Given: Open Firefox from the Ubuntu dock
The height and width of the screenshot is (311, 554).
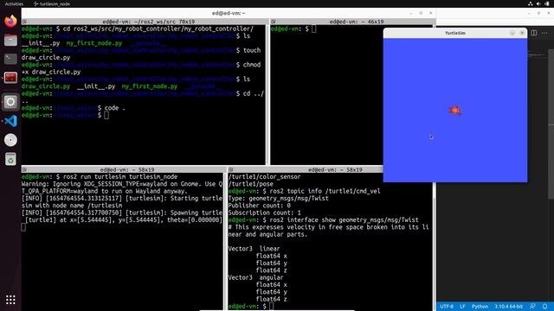Looking at the screenshot, I should (10, 21).
